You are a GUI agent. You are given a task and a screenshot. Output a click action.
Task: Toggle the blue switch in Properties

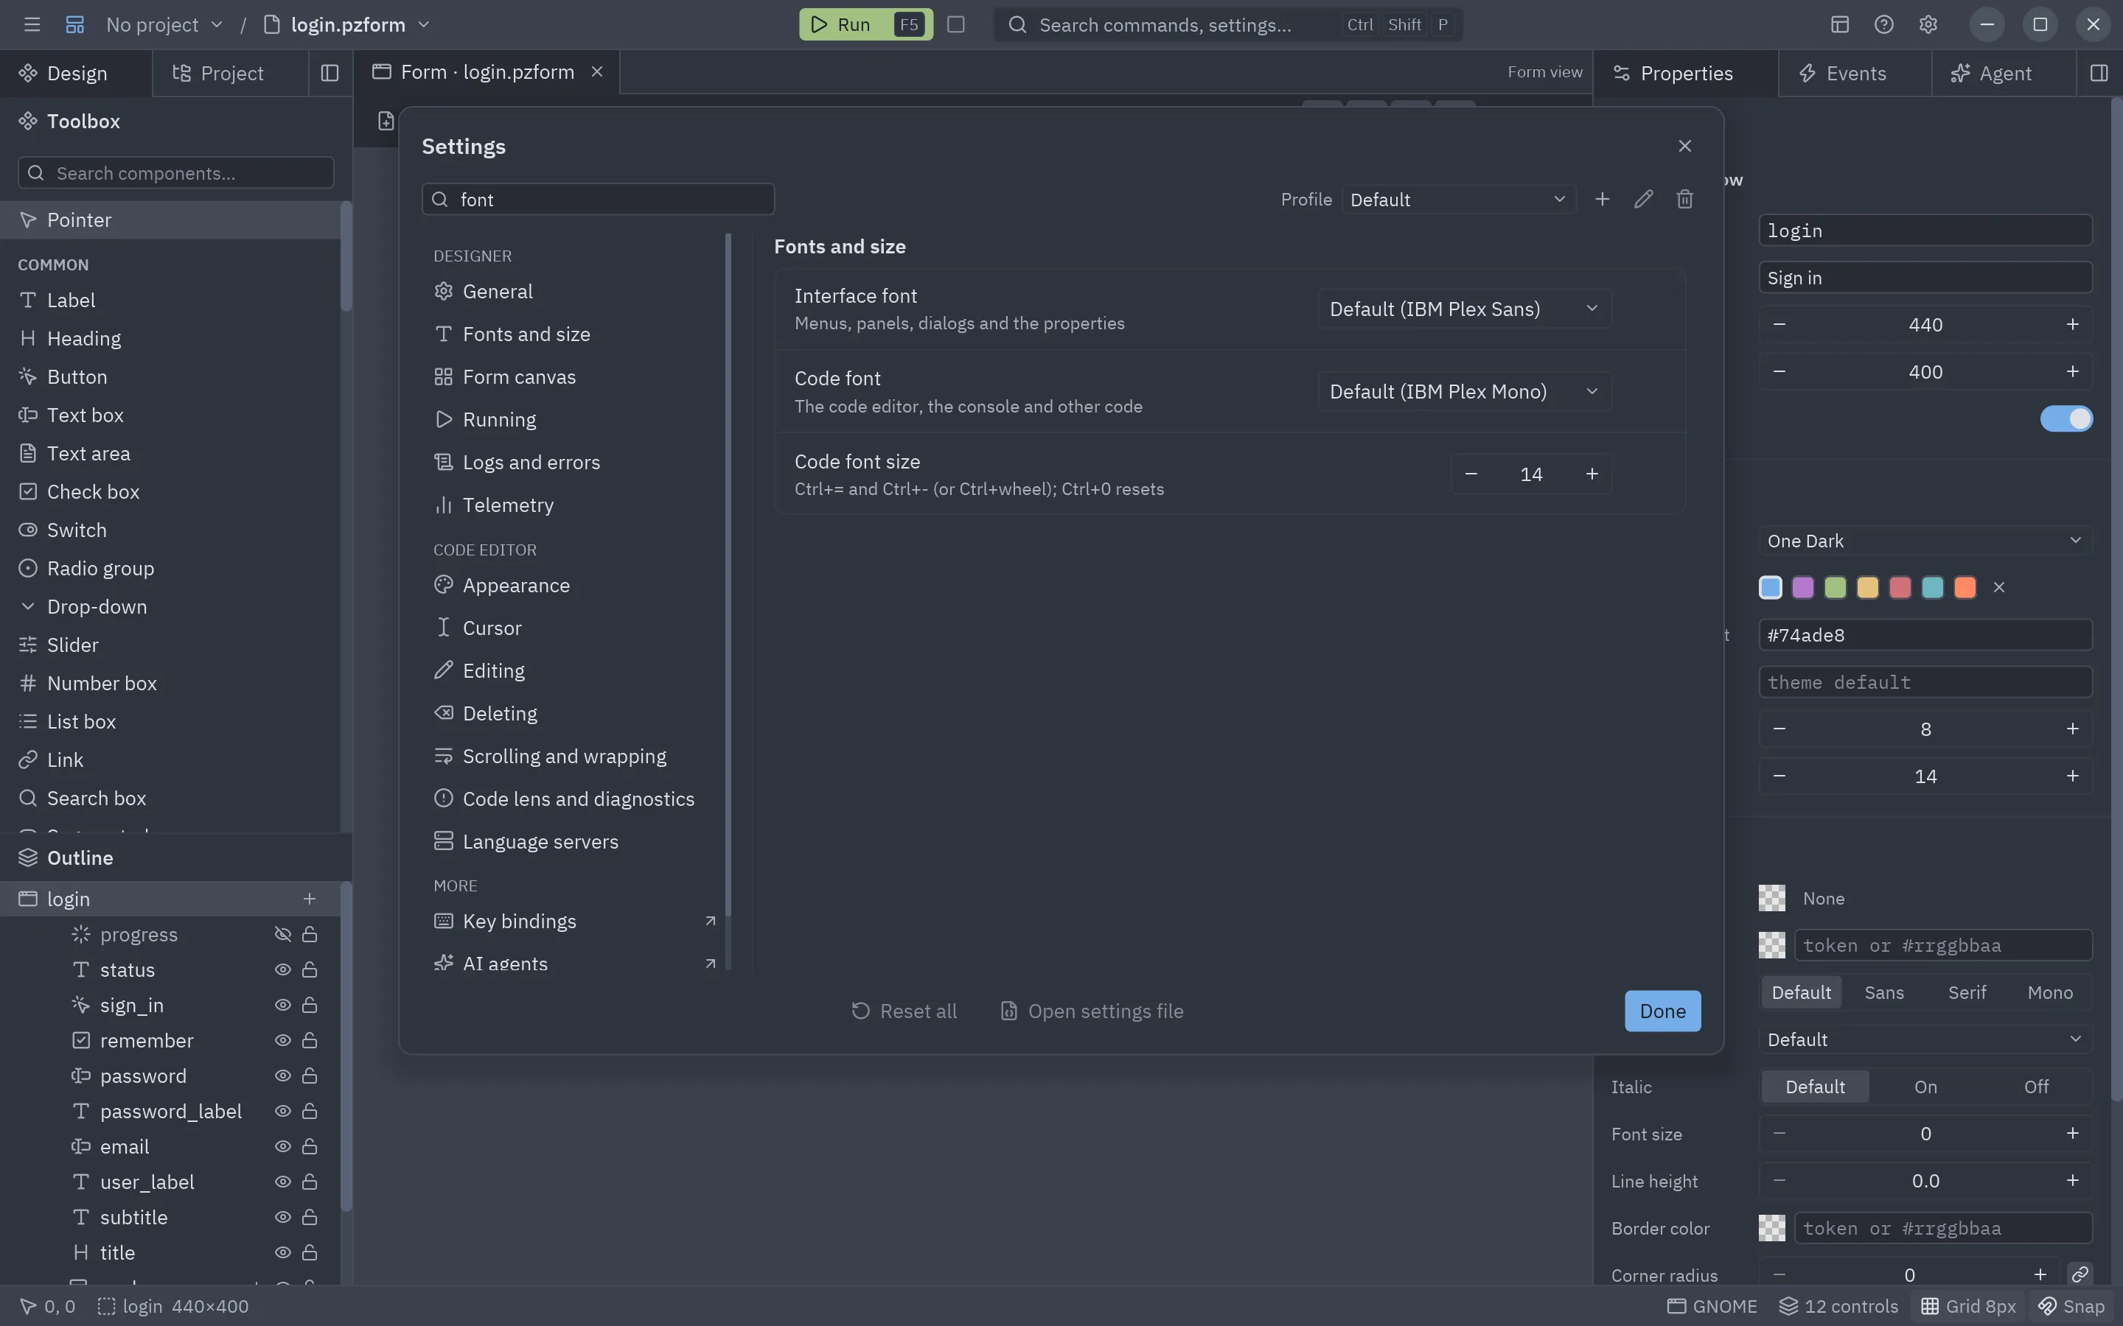point(2066,418)
